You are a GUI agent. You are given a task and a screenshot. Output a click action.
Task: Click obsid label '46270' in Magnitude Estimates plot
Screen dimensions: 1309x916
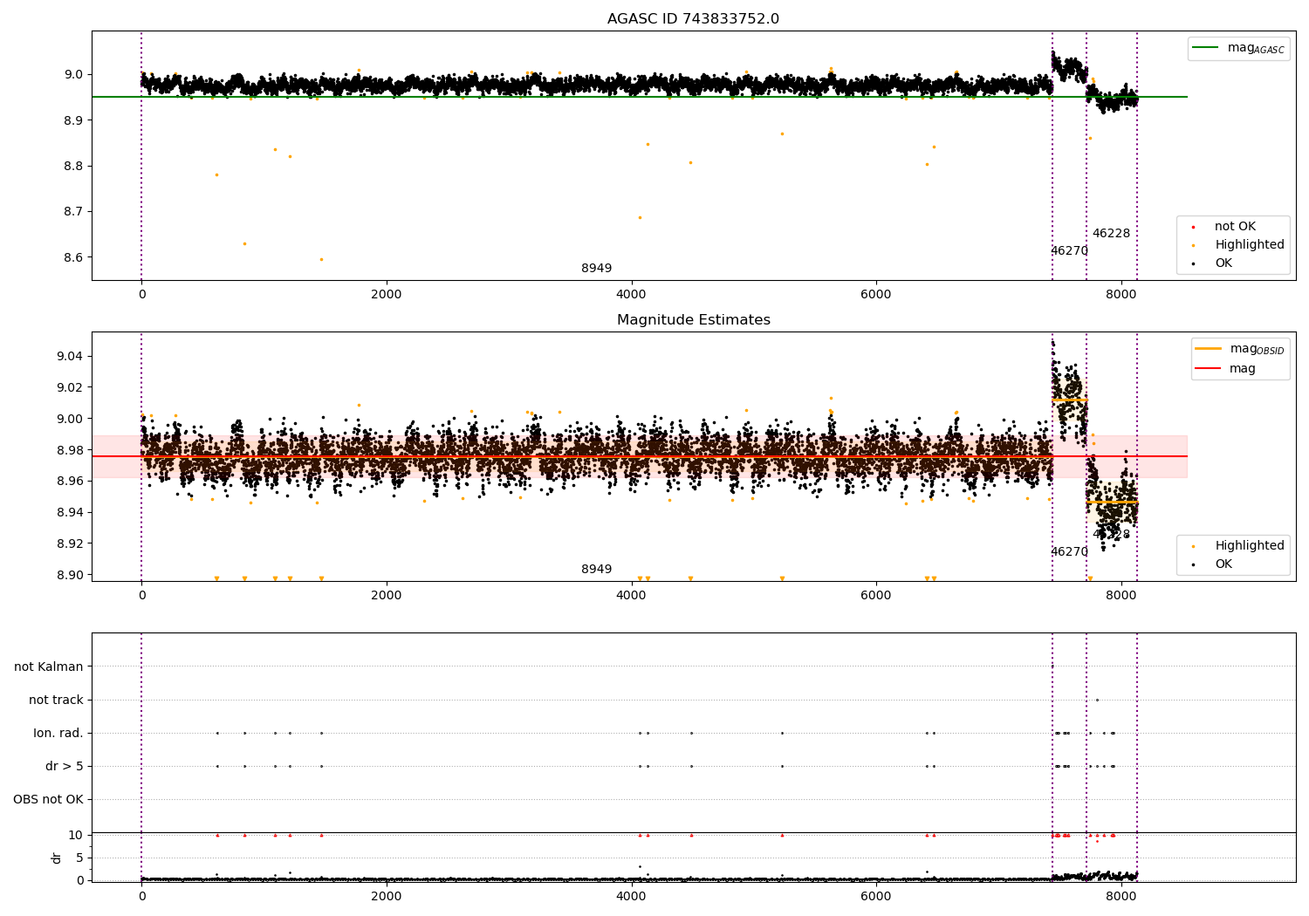coord(1069,552)
